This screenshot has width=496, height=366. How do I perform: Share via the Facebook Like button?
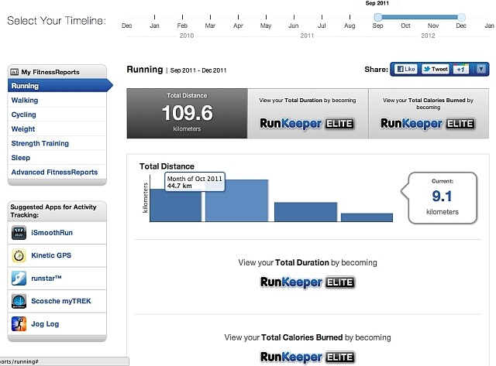point(406,69)
